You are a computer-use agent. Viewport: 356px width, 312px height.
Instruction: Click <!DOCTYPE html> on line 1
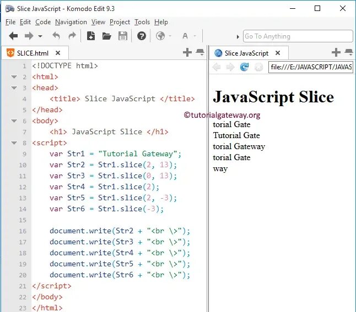point(65,65)
